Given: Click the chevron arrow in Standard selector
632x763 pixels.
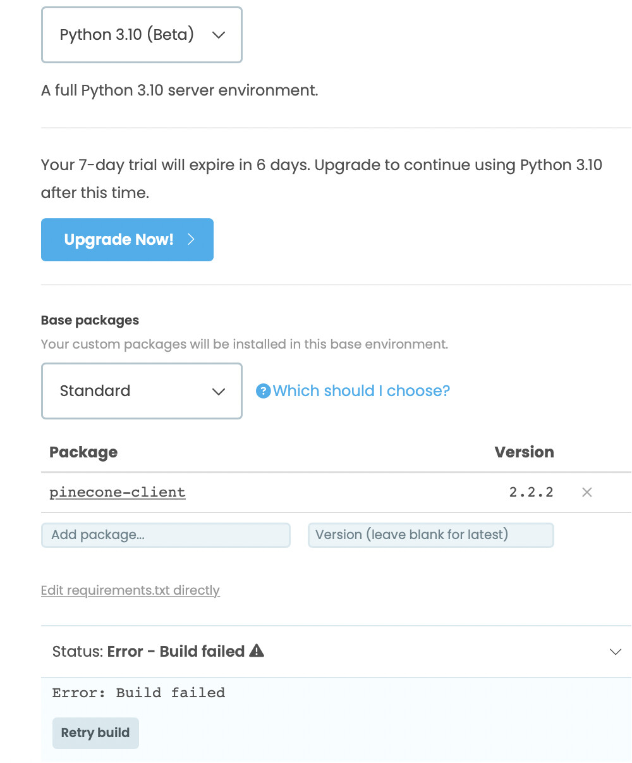Looking at the screenshot, I should 219,392.
